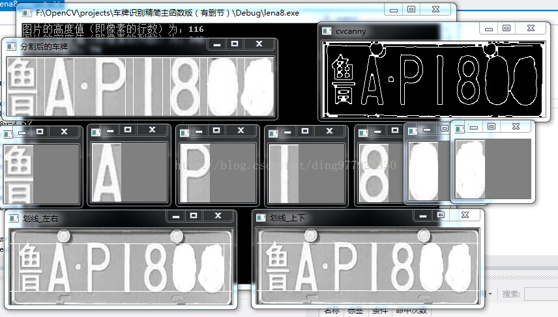Image resolution: width=558 pixels, height=317 pixels.
Task: Click the title icon of the I character window
Action: tap(273, 133)
